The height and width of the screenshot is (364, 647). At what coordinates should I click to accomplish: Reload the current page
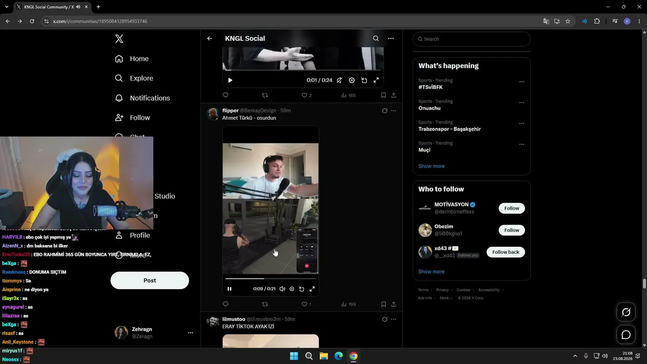pyautogui.click(x=32, y=21)
